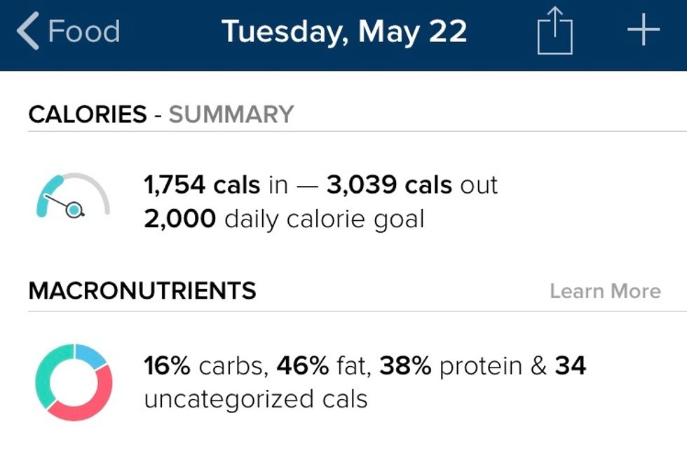Click the share export icon
The height and width of the screenshot is (472, 687).
click(x=555, y=32)
